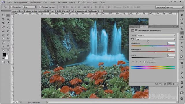185x104 pixels.
Task: Open the Набор preset dropdown
Action: tap(156, 36)
